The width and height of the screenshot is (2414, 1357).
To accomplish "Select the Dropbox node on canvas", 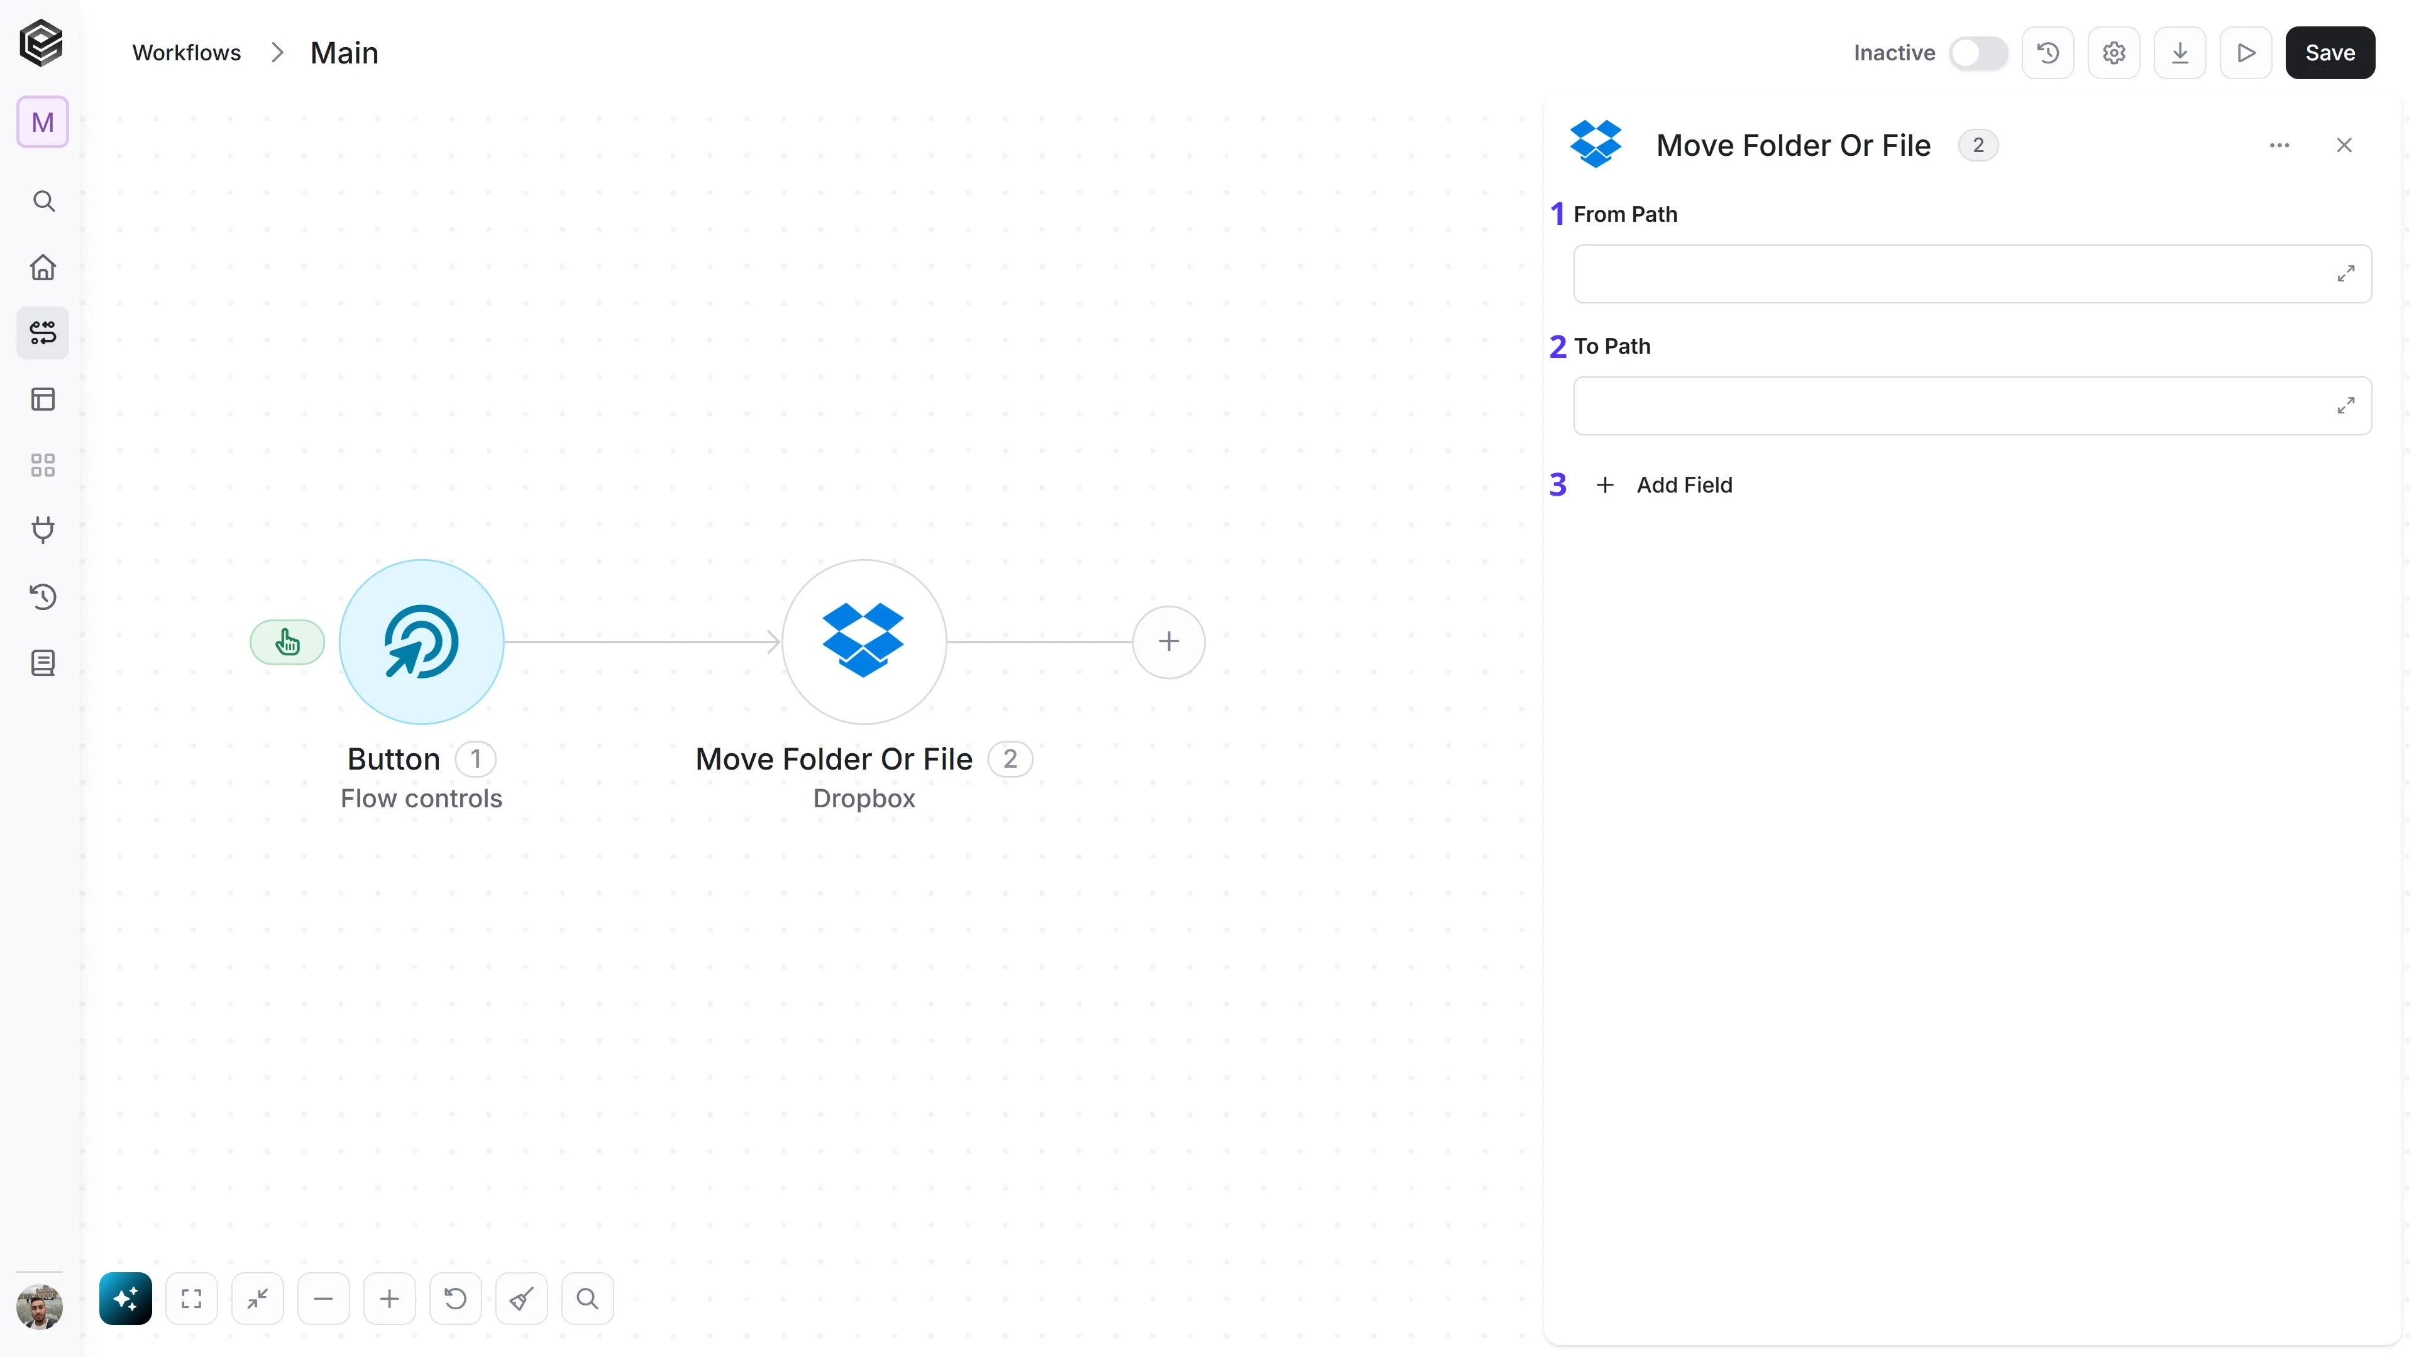I will 864,641.
